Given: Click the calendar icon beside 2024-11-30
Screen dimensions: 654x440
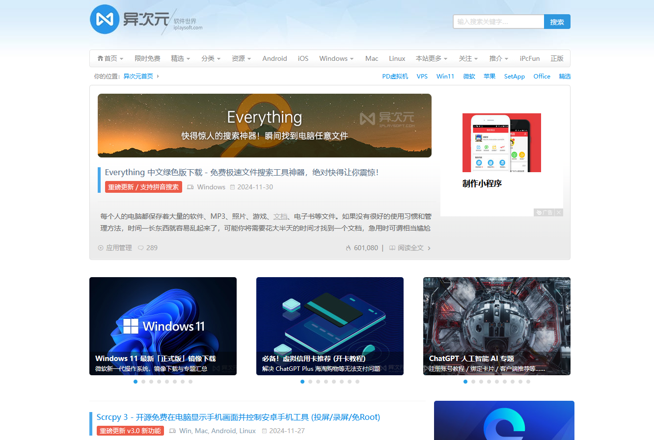Looking at the screenshot, I should click(233, 187).
